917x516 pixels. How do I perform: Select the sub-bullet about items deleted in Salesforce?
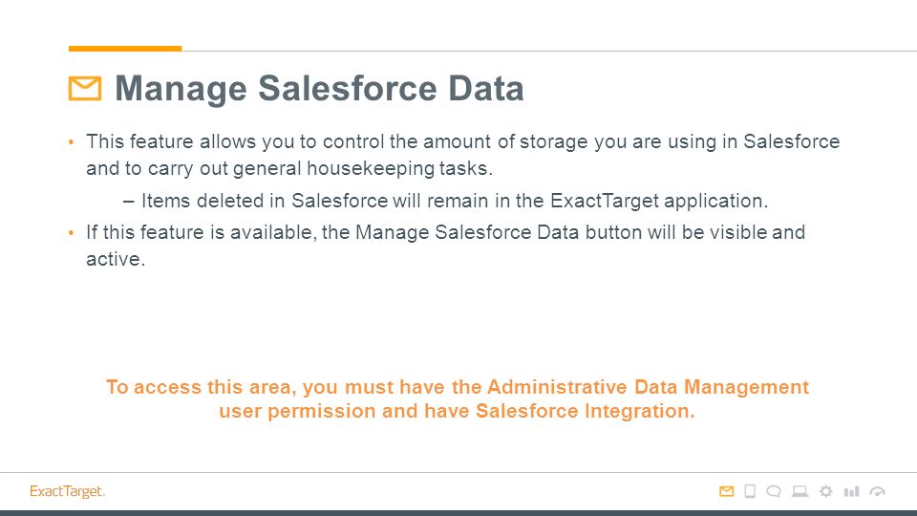click(x=446, y=201)
